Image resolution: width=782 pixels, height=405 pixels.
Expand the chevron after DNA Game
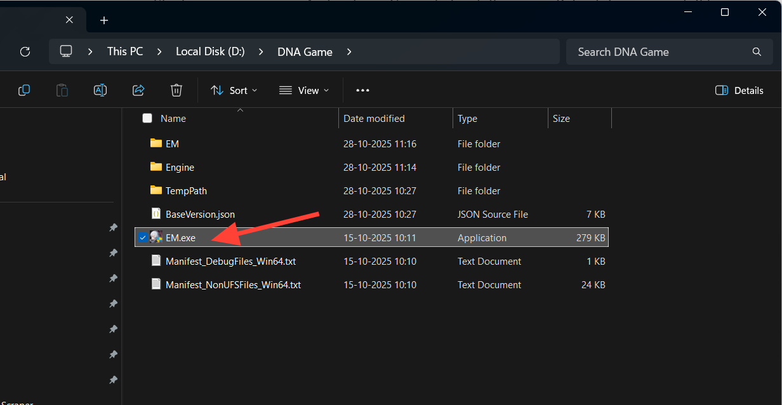[x=349, y=52]
